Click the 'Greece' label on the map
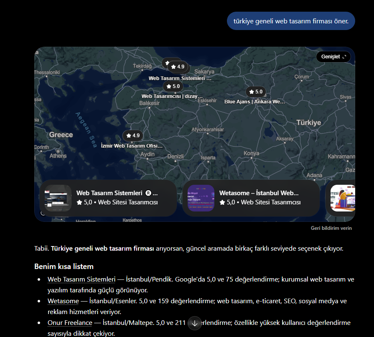Image resolution: width=374 pixels, height=337 pixels. [61, 135]
